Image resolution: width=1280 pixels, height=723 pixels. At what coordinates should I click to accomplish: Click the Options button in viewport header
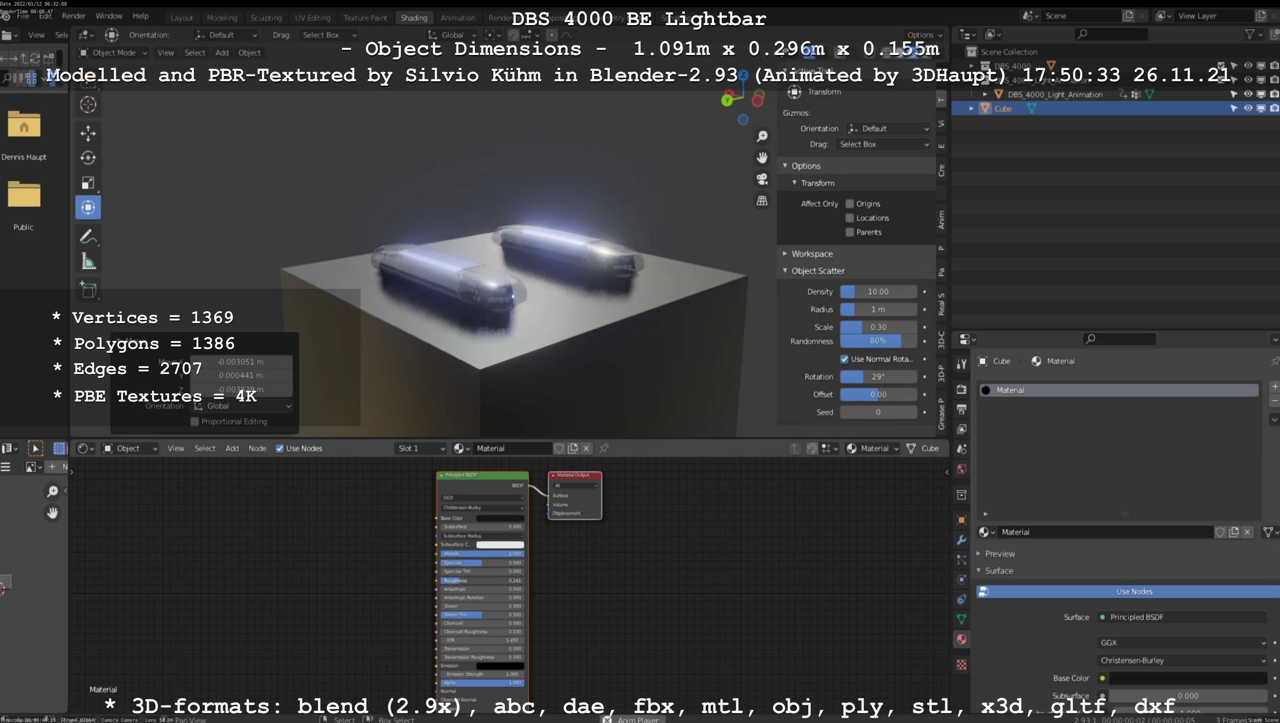tap(924, 35)
